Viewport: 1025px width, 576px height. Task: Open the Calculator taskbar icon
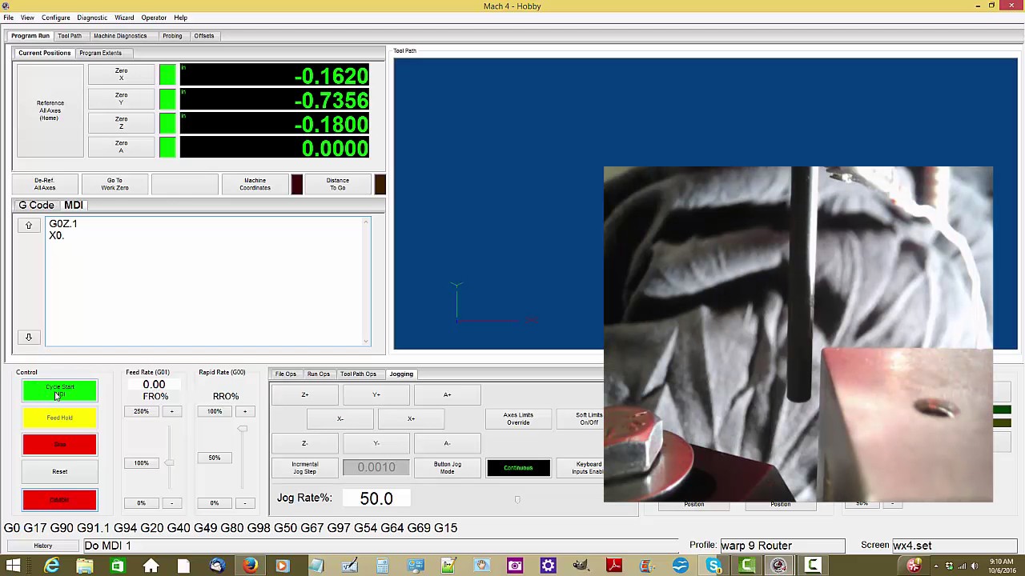[382, 566]
